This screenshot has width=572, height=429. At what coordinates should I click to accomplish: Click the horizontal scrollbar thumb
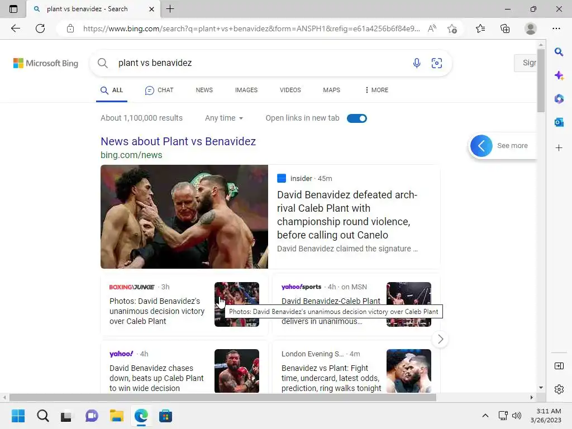click(222, 397)
